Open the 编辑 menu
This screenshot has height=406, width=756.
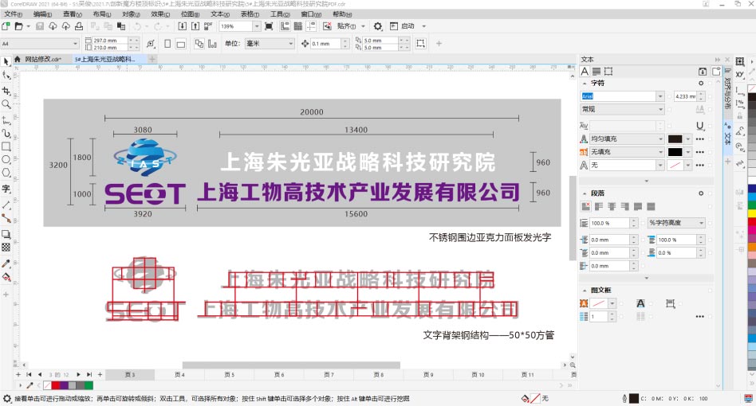point(42,14)
